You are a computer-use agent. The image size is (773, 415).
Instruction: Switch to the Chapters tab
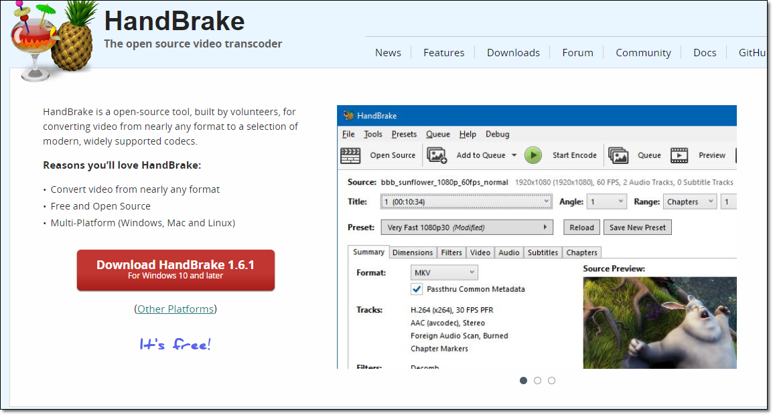581,252
